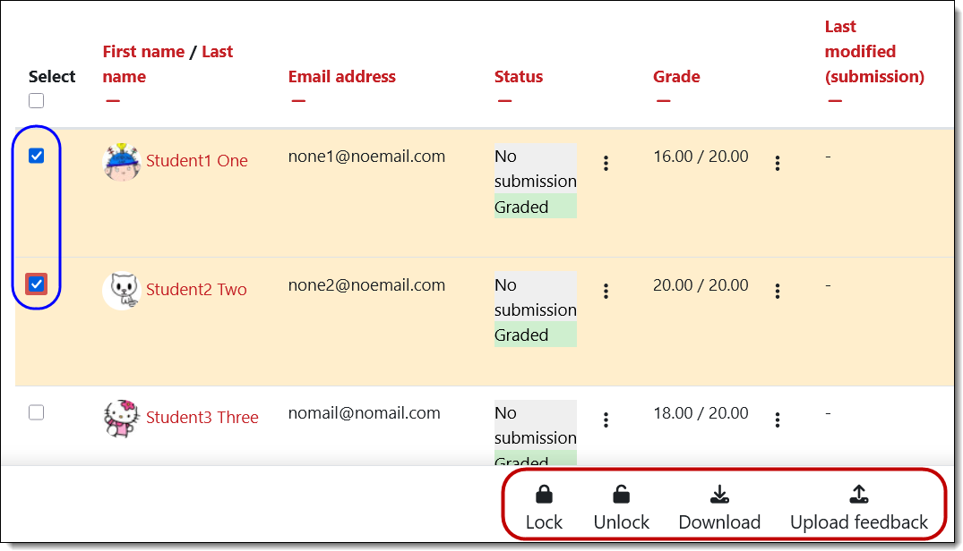Deselect the Student2 Two checkbox
The height and width of the screenshot is (551, 963).
coord(37,284)
